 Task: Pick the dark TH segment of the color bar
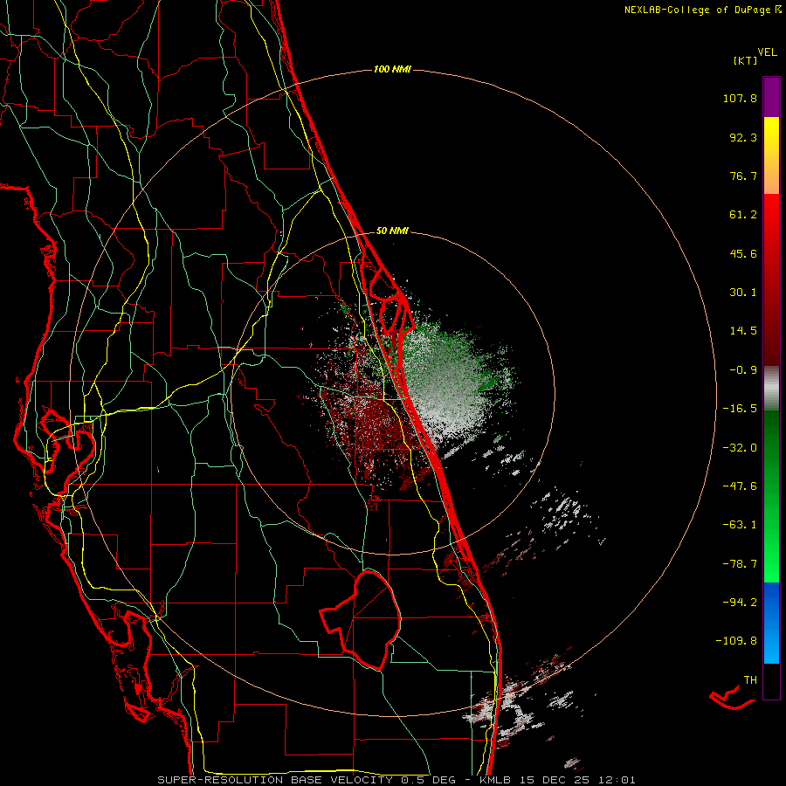[x=771, y=681]
